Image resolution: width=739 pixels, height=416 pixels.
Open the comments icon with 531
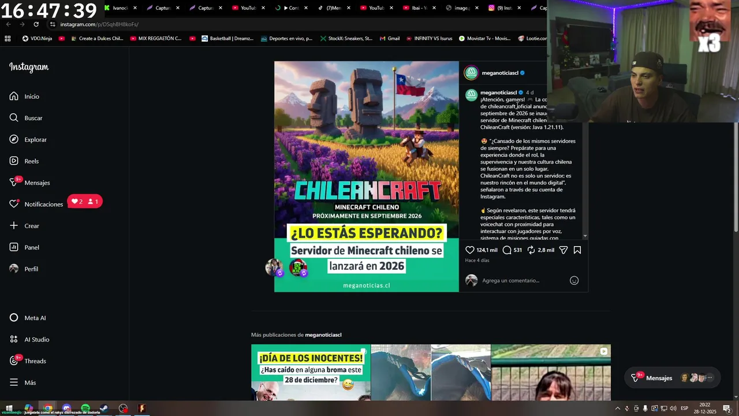tap(507, 250)
